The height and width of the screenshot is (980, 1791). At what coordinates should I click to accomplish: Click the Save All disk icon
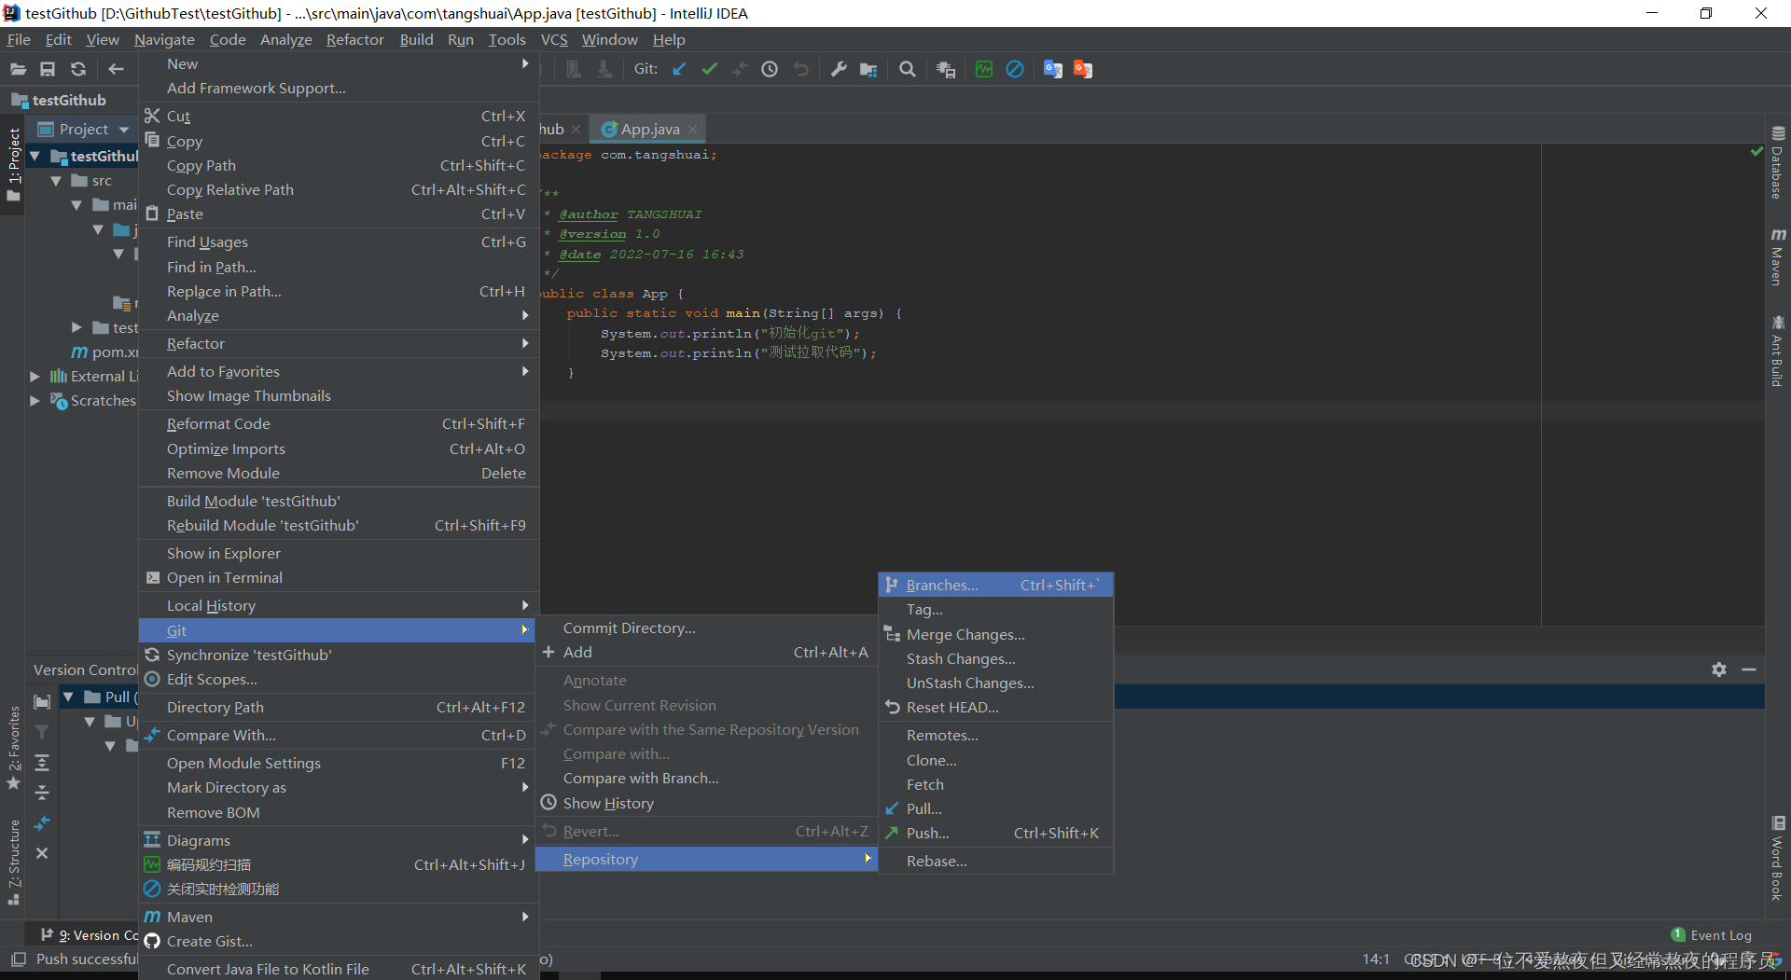(48, 69)
